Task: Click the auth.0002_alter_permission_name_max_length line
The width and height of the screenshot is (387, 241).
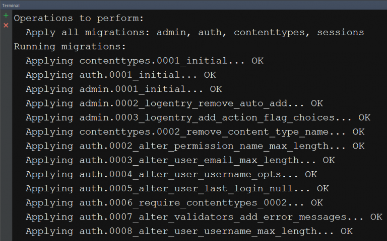Action: 195,146
